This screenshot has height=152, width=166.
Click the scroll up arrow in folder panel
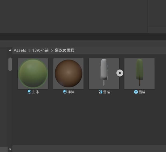click(x=10, y=50)
